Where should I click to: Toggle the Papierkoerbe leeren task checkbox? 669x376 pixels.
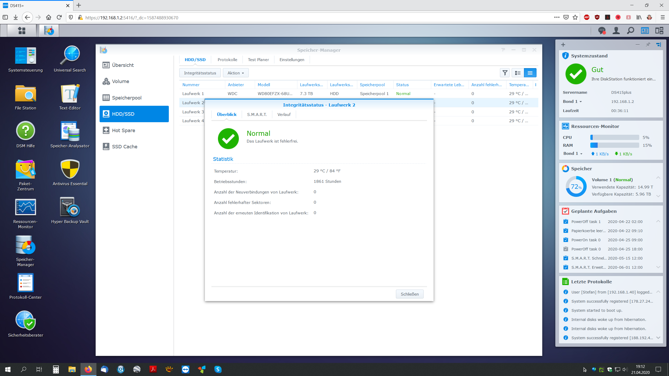tap(566, 231)
